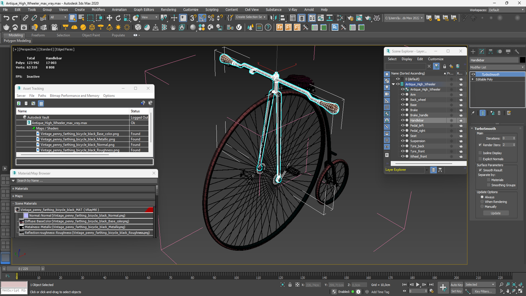526x296 pixels.
Task: Open the Workspaces Default dropdown
Action: coord(506,10)
